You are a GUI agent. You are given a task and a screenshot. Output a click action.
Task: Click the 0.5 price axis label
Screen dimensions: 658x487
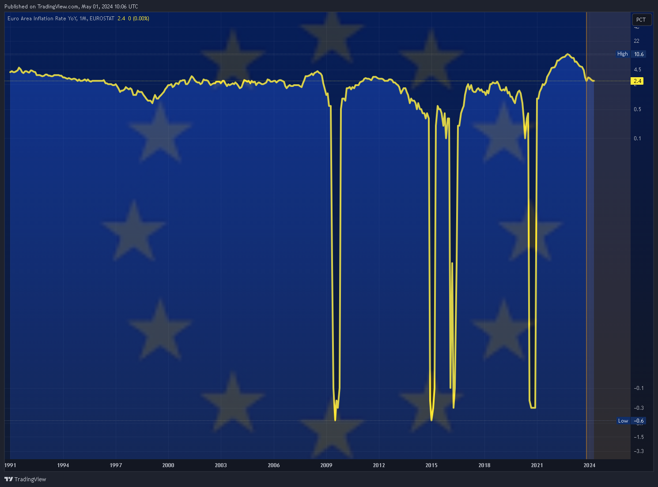pos(637,109)
